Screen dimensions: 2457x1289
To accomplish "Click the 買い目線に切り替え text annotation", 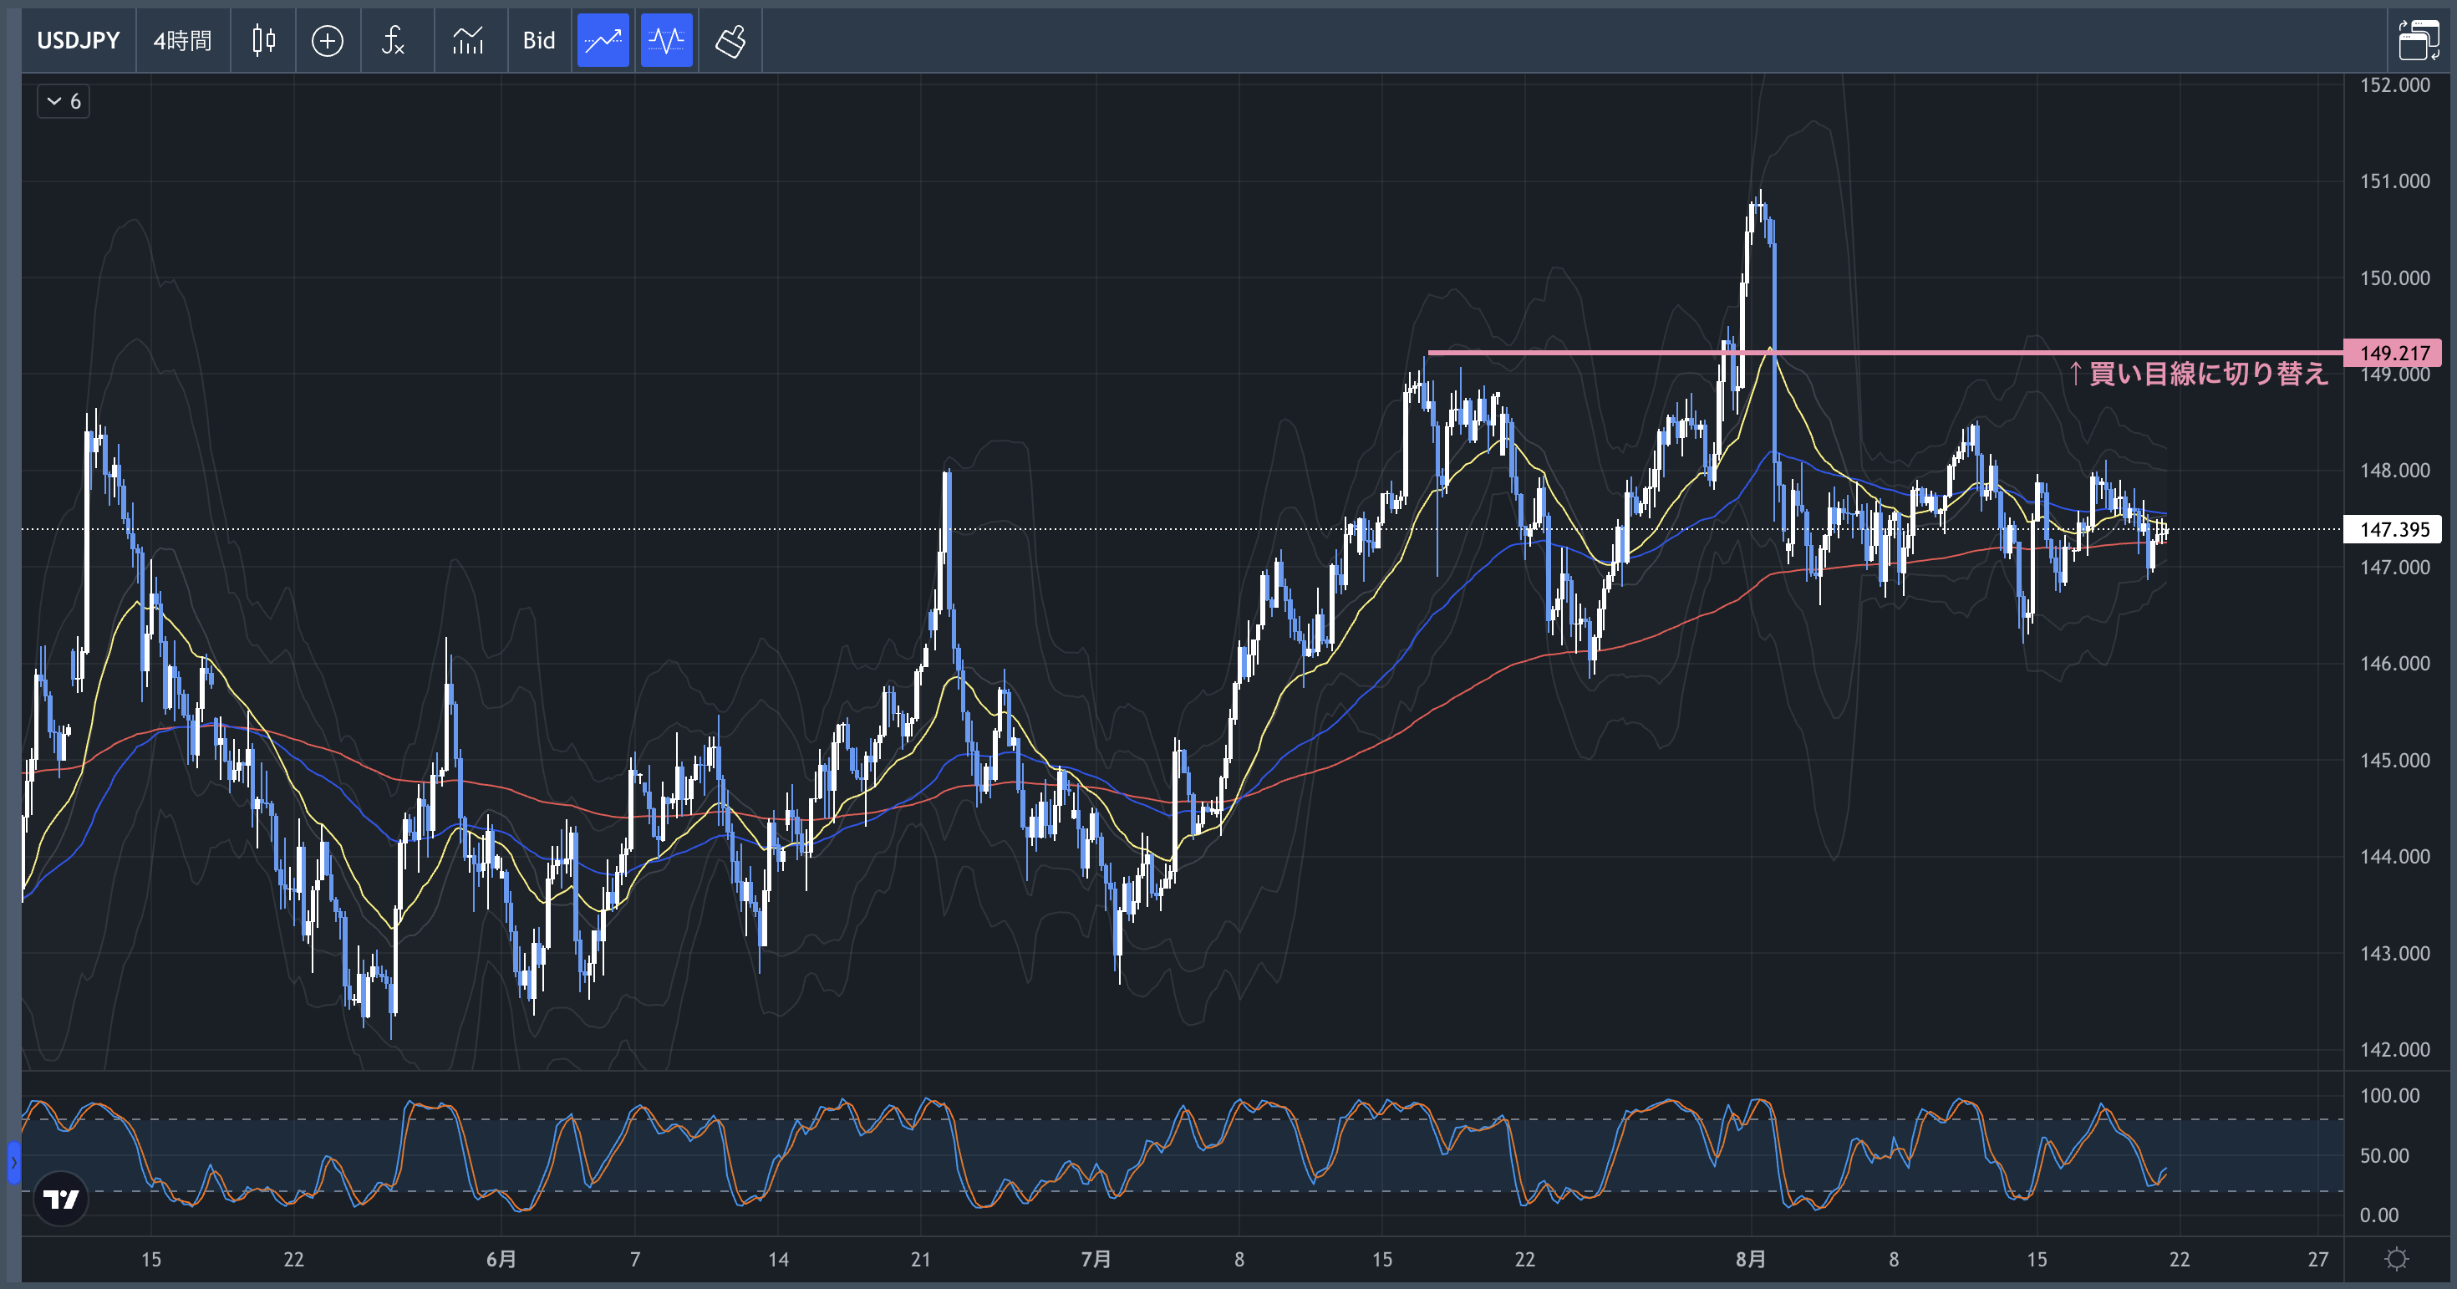I will tap(2199, 373).
